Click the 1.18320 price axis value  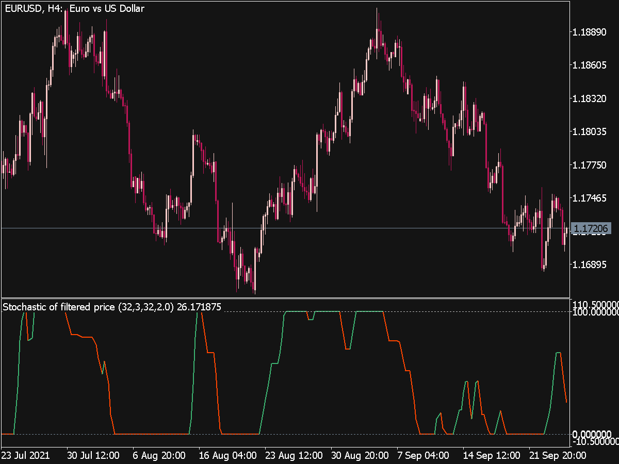tap(590, 98)
